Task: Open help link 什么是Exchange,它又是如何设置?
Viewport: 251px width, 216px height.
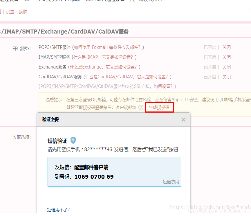Action: pos(103,67)
